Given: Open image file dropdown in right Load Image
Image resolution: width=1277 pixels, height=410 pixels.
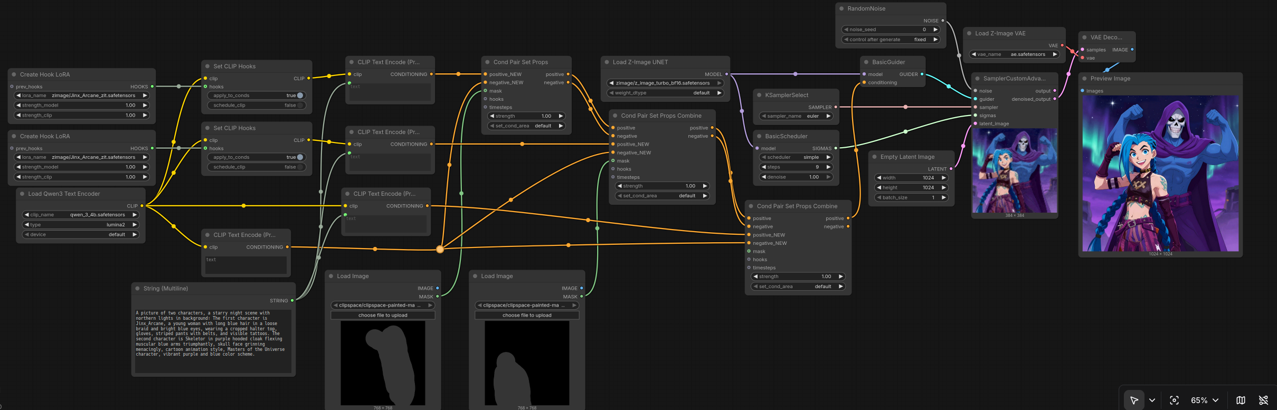Looking at the screenshot, I should [x=527, y=306].
